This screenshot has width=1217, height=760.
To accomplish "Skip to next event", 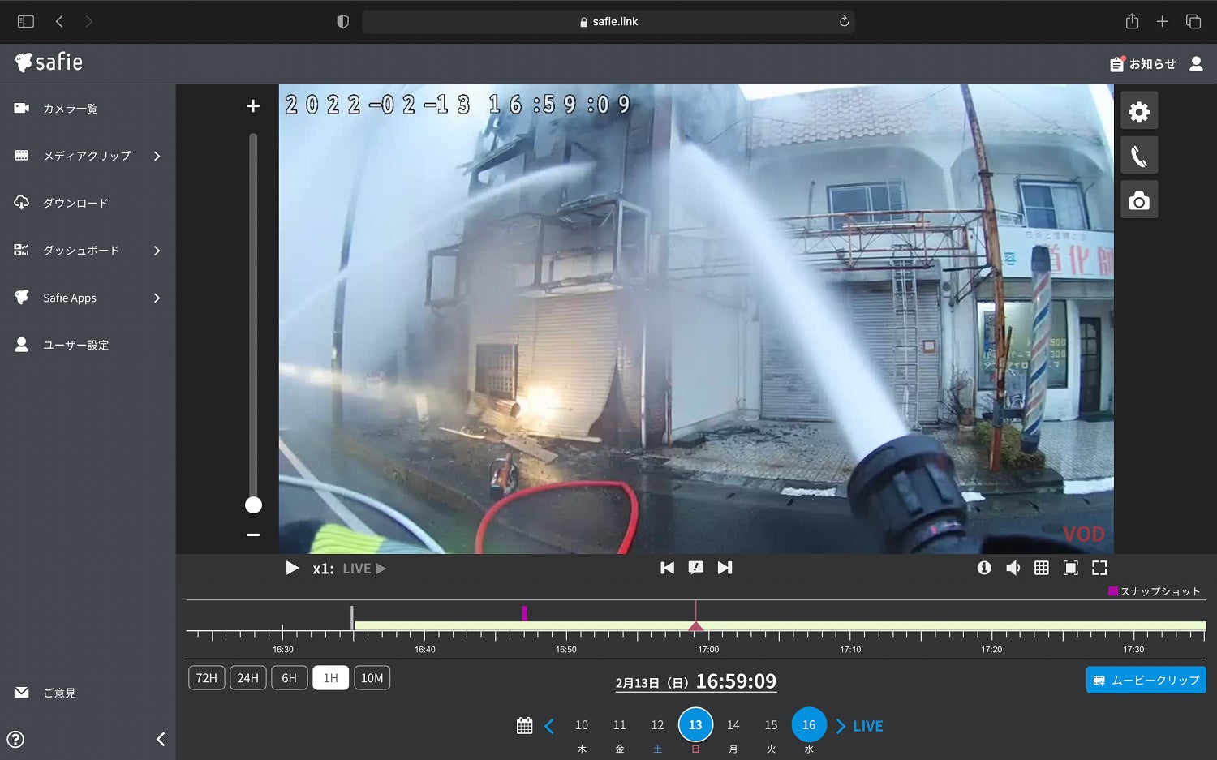I will coord(725,568).
